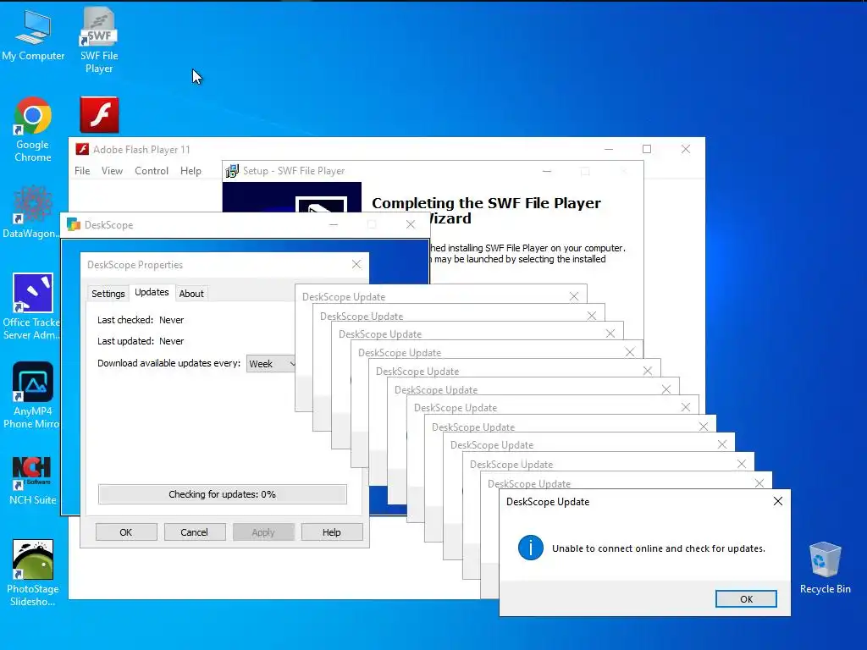
Task: Open the Help menu in Adobe Flash Player
Action: click(191, 171)
